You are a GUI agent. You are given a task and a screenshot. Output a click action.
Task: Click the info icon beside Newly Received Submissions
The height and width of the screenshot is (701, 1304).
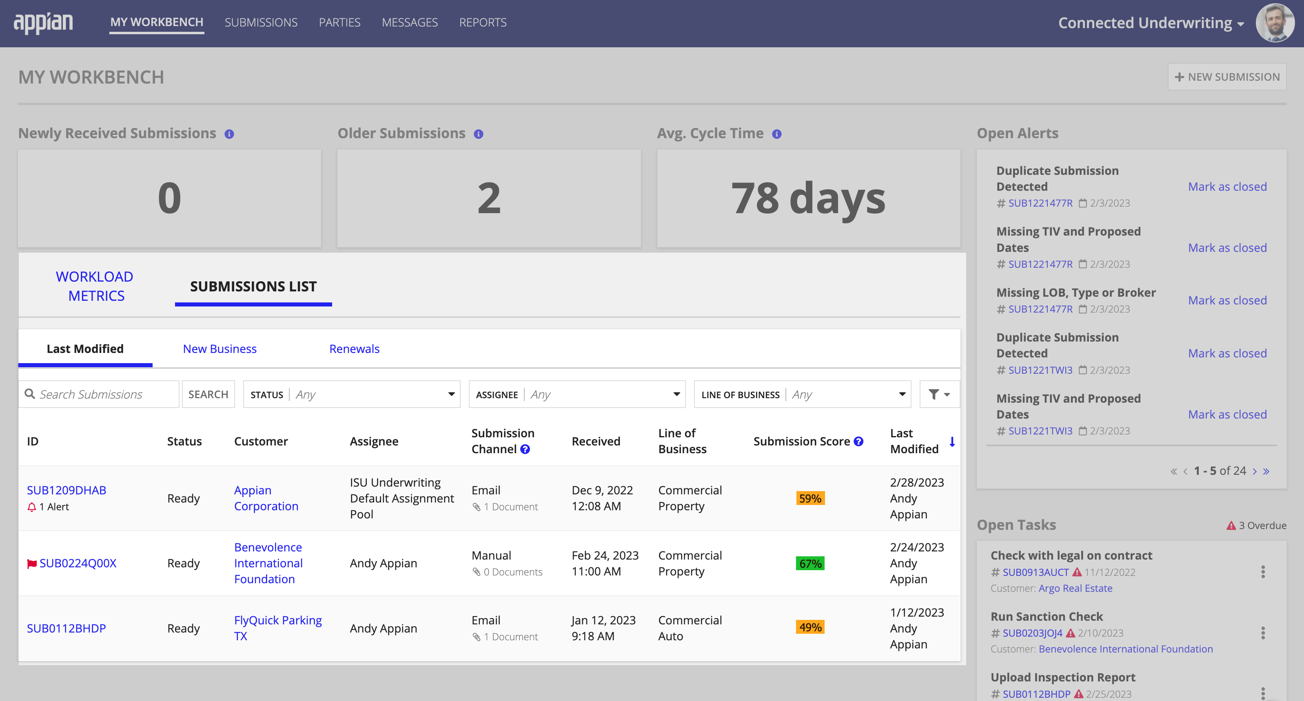[229, 134]
